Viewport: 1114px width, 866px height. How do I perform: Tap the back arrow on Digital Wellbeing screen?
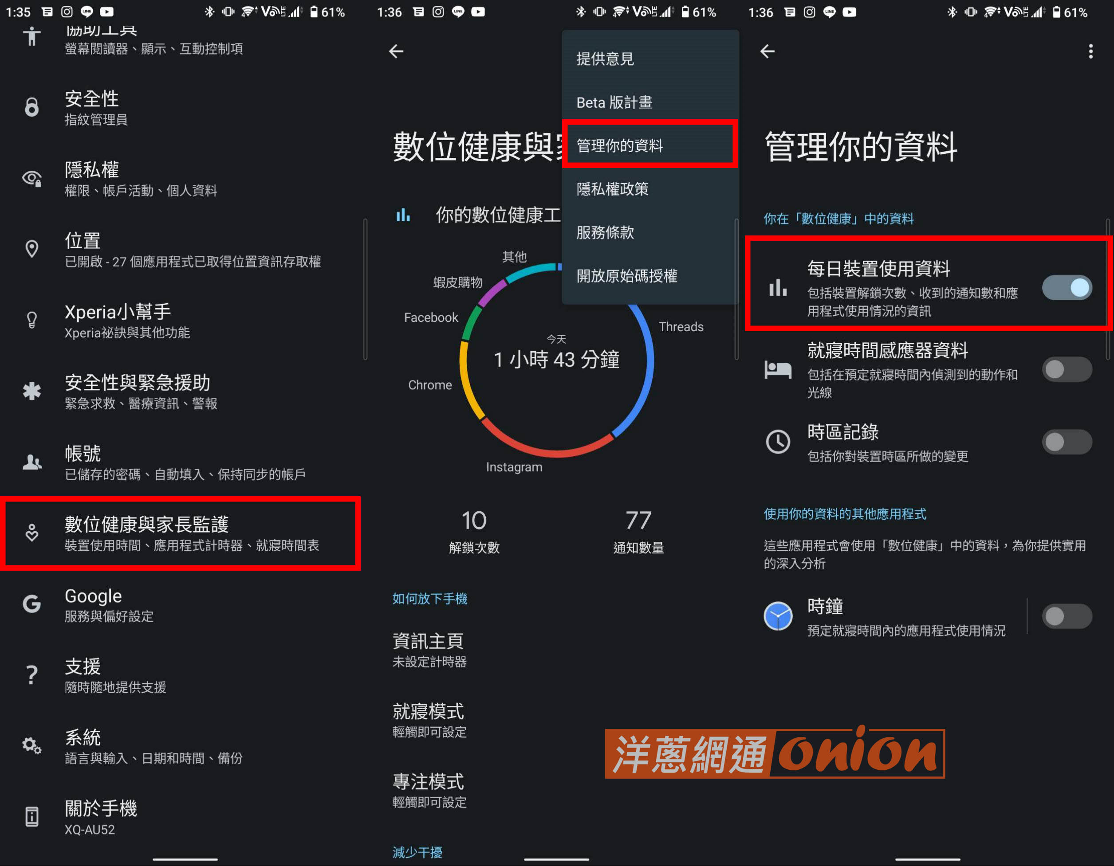click(x=396, y=51)
